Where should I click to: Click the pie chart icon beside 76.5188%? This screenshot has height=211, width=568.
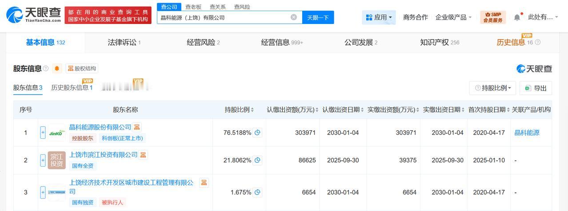(257, 132)
